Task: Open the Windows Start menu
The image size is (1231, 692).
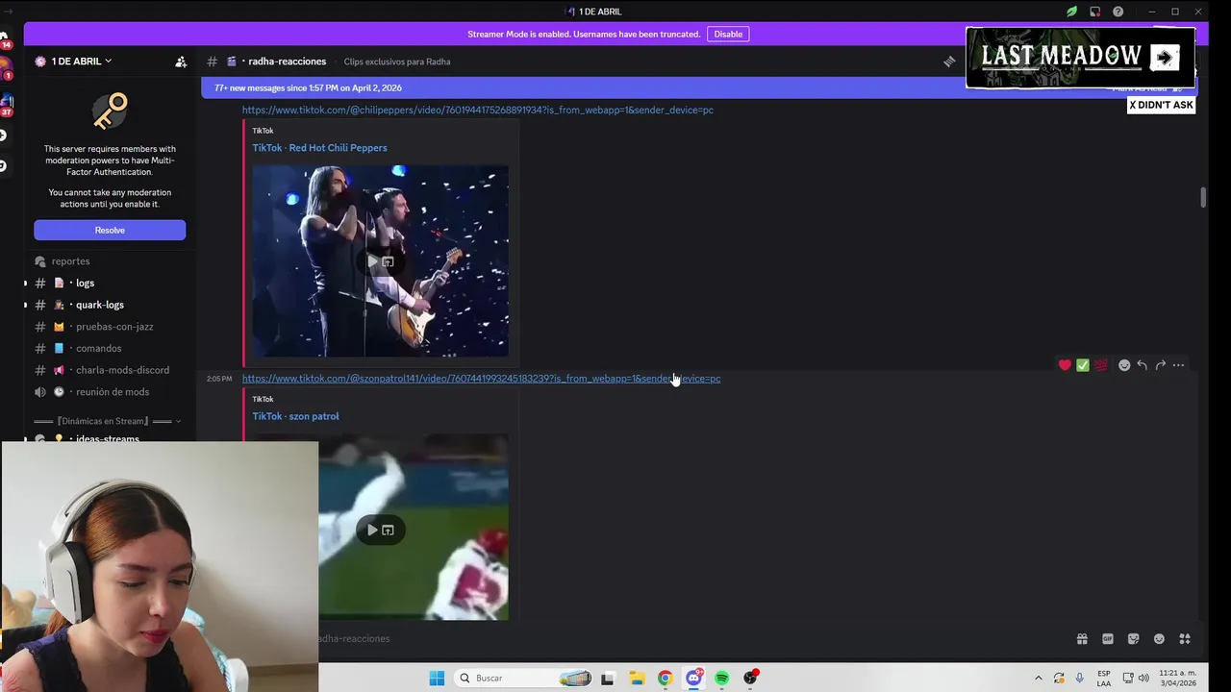Action: click(x=437, y=678)
